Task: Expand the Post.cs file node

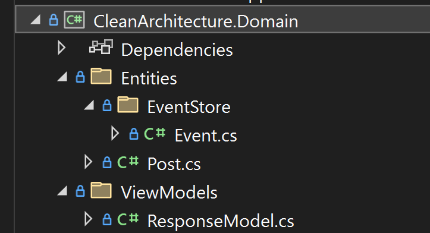Action: click(x=88, y=162)
